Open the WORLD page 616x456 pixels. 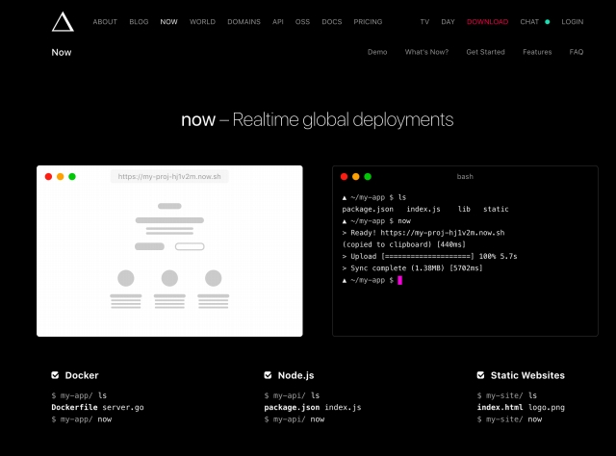(202, 21)
